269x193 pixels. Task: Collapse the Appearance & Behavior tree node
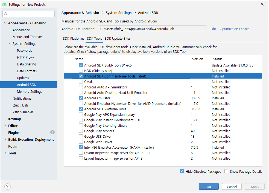(5, 23)
